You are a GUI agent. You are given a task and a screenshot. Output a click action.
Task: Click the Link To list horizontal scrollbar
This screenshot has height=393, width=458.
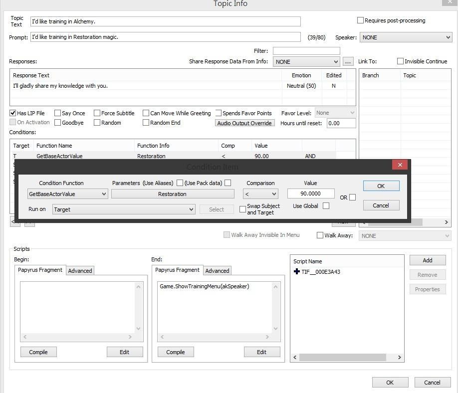pos(405,222)
